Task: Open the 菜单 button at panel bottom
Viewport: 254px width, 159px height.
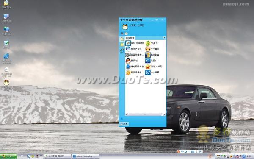Action: [124, 124]
